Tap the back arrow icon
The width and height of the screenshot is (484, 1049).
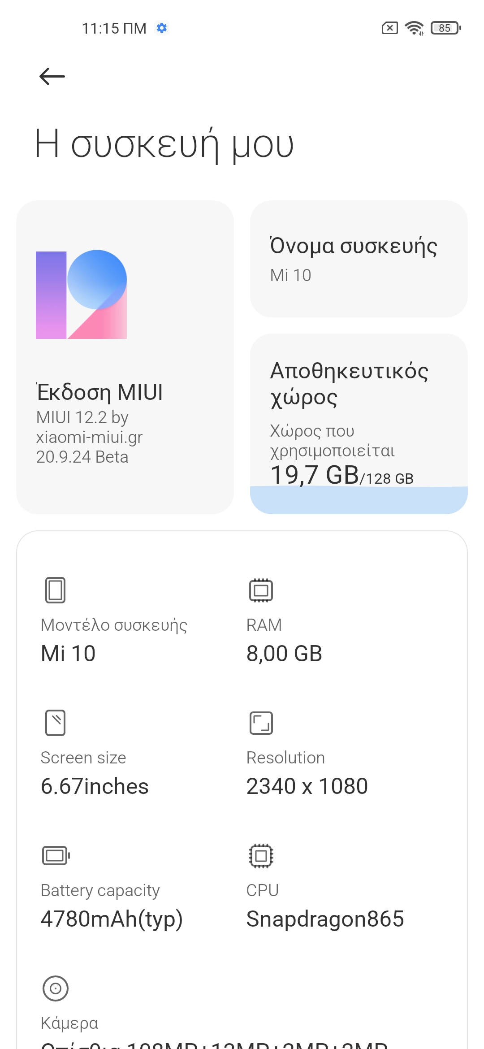(52, 76)
